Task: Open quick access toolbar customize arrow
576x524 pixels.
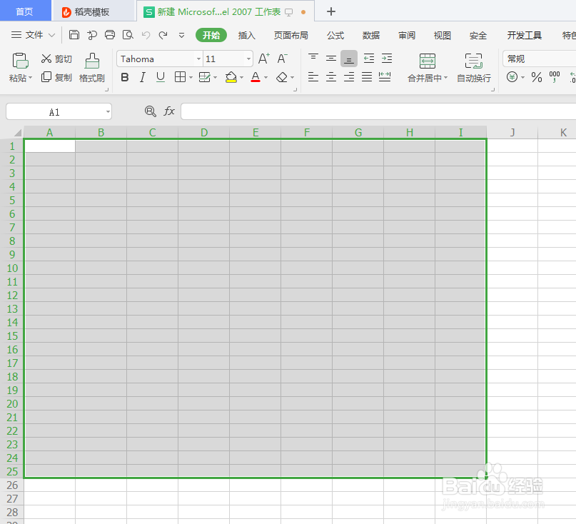Action: point(181,35)
